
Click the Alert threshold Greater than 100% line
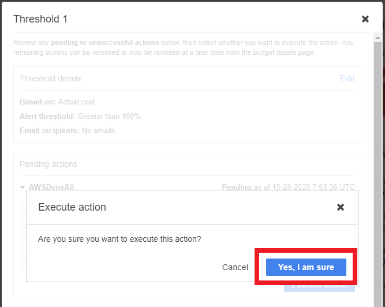(x=80, y=116)
